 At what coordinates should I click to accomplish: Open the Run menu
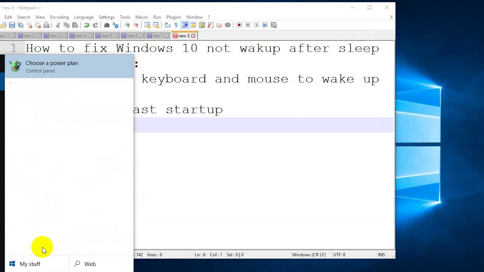[157, 17]
